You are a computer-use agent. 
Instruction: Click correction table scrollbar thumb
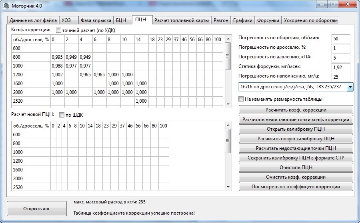pos(228,56)
